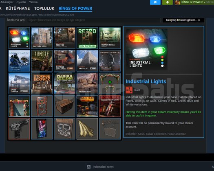Select the red door skin item
Image resolution: width=214 pixels, height=171 pixels.
pos(42,106)
